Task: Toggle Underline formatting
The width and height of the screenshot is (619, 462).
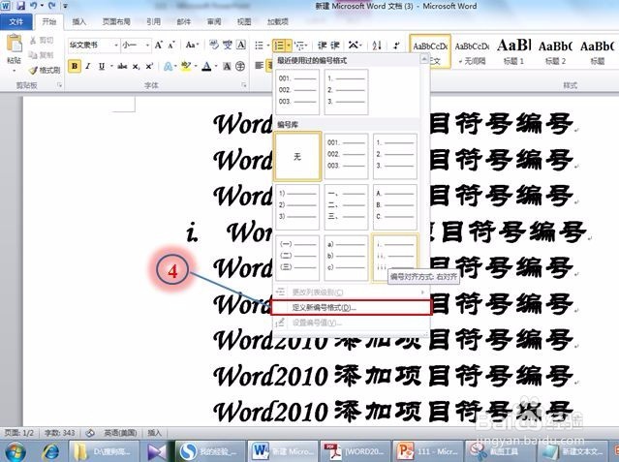Action: [102, 66]
